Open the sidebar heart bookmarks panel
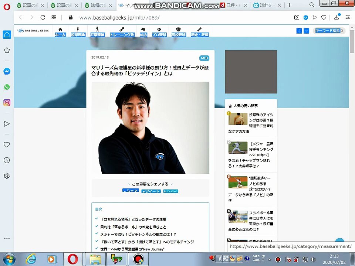This screenshot has width=355, height=266. coord(7,144)
